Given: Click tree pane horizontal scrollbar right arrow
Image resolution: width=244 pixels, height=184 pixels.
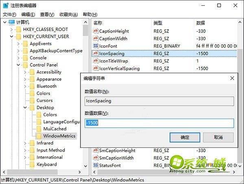Looking at the screenshot, I should pyautogui.click(x=80, y=172).
